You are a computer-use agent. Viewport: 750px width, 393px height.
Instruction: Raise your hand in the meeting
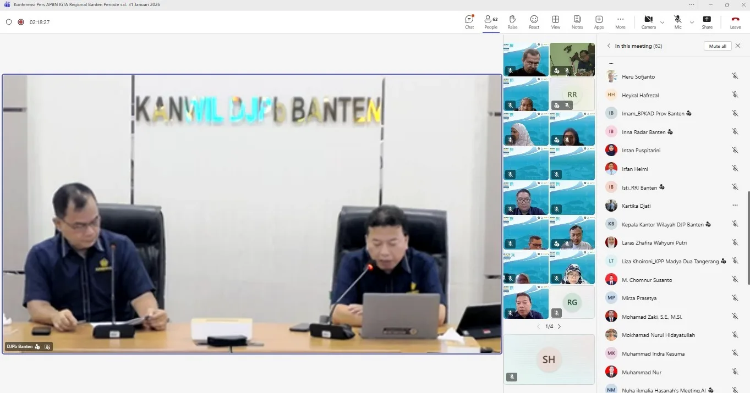click(x=512, y=22)
